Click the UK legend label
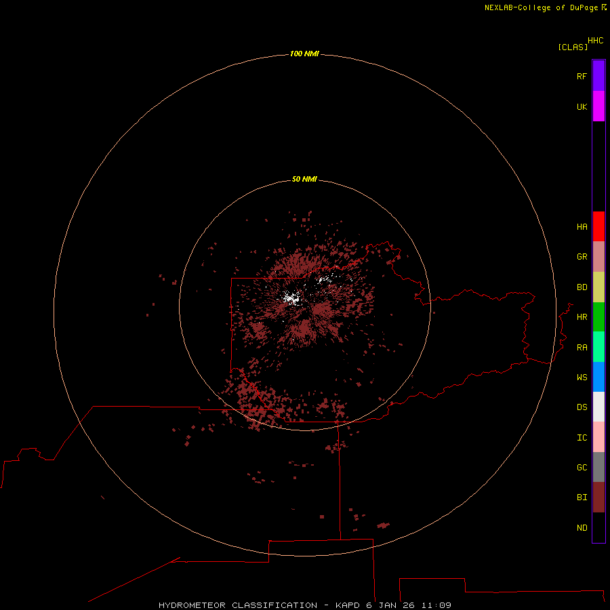The height and width of the screenshot is (610, 610). (x=582, y=106)
